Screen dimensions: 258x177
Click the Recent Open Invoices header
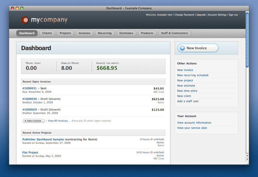pyautogui.click(x=93, y=82)
